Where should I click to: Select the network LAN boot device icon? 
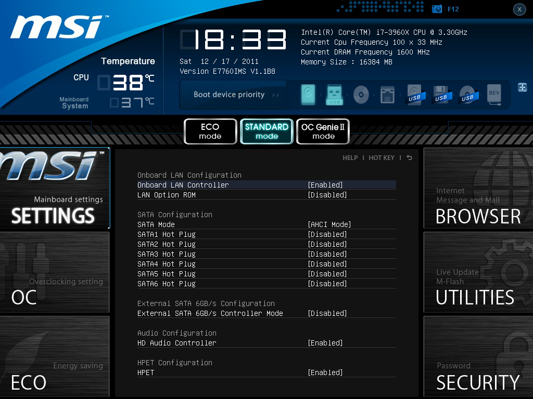click(x=387, y=95)
